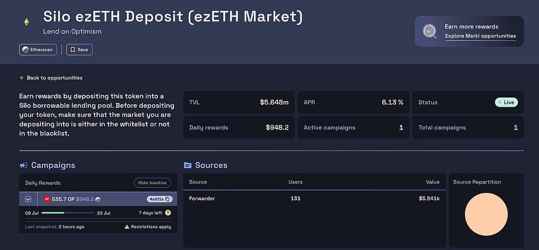The width and height of the screenshot is (539, 250).
Task: Click the help question mark icon
Action: [168, 213]
